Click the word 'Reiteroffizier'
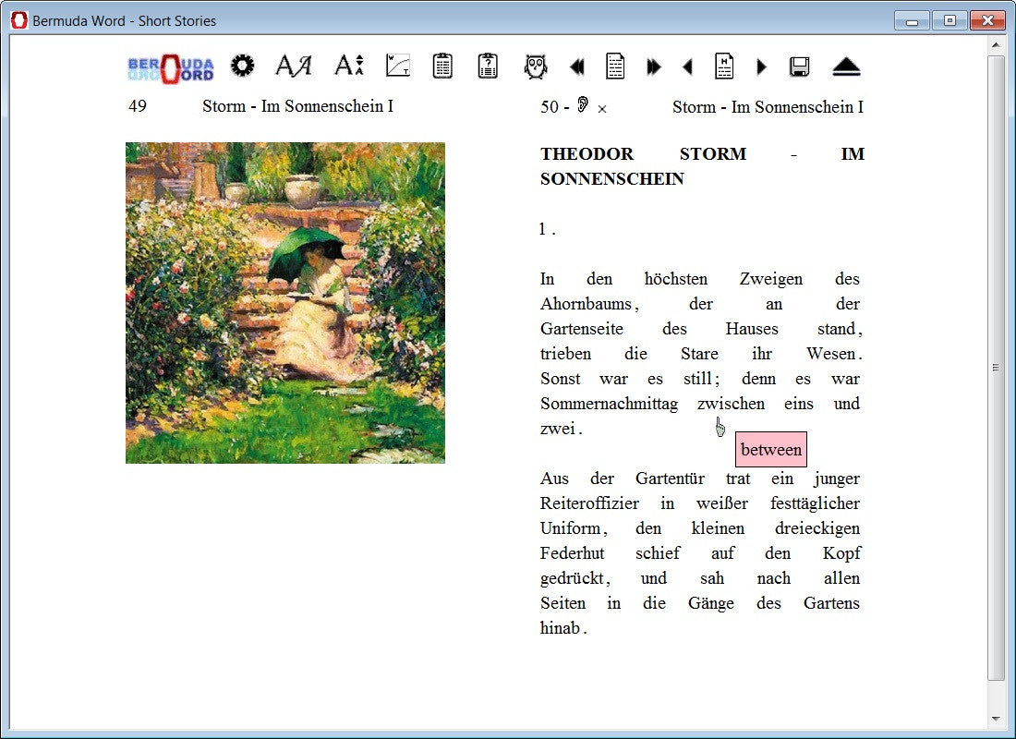 pyautogui.click(x=589, y=503)
